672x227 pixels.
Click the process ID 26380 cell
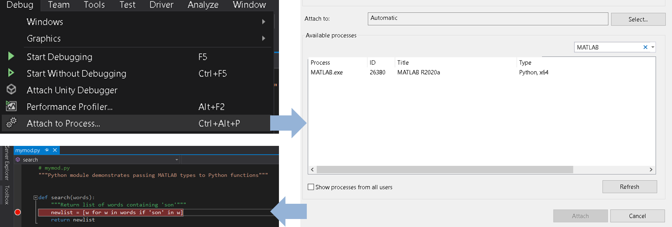pos(377,72)
